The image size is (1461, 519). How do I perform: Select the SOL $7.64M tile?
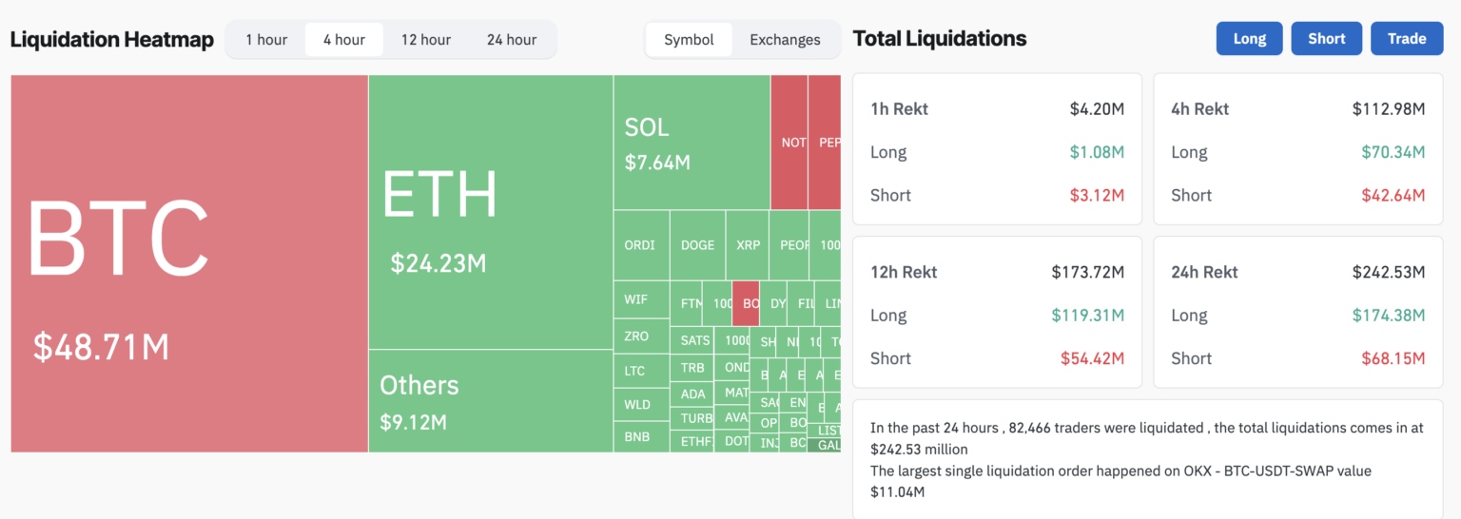point(691,143)
